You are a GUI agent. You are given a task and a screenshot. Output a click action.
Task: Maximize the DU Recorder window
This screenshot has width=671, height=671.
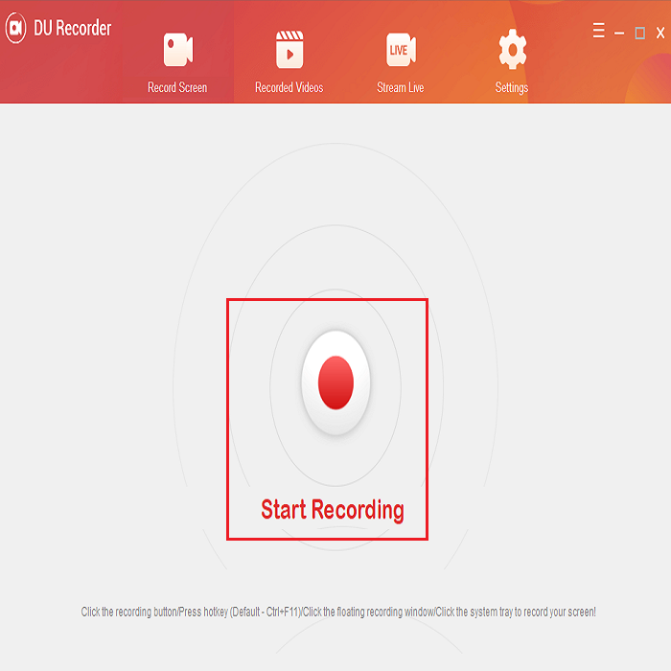639,33
